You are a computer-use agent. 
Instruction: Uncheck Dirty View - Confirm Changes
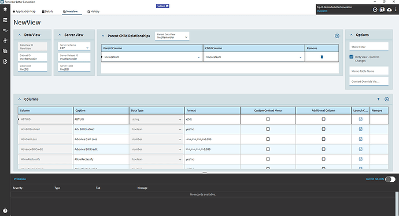[351, 57]
